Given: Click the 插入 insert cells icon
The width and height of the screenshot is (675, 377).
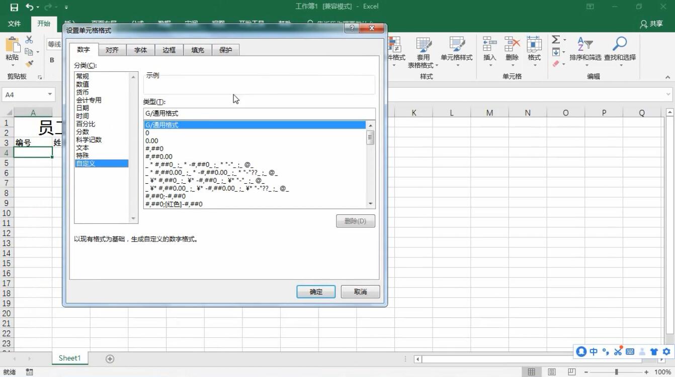Looking at the screenshot, I should (x=489, y=45).
